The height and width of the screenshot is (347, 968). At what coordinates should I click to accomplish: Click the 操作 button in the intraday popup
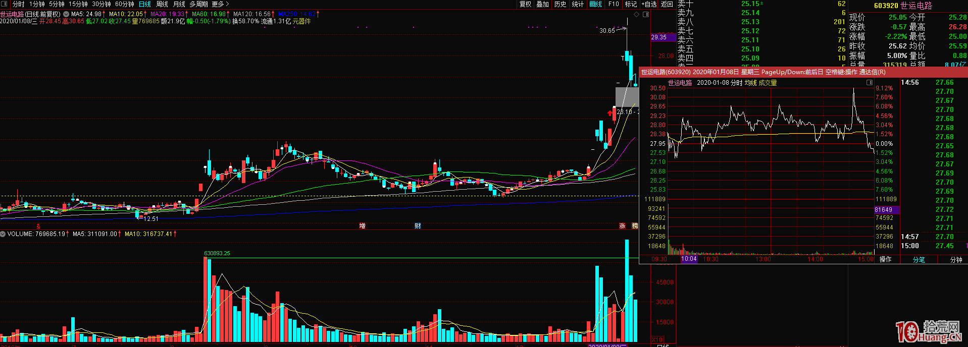click(885, 259)
